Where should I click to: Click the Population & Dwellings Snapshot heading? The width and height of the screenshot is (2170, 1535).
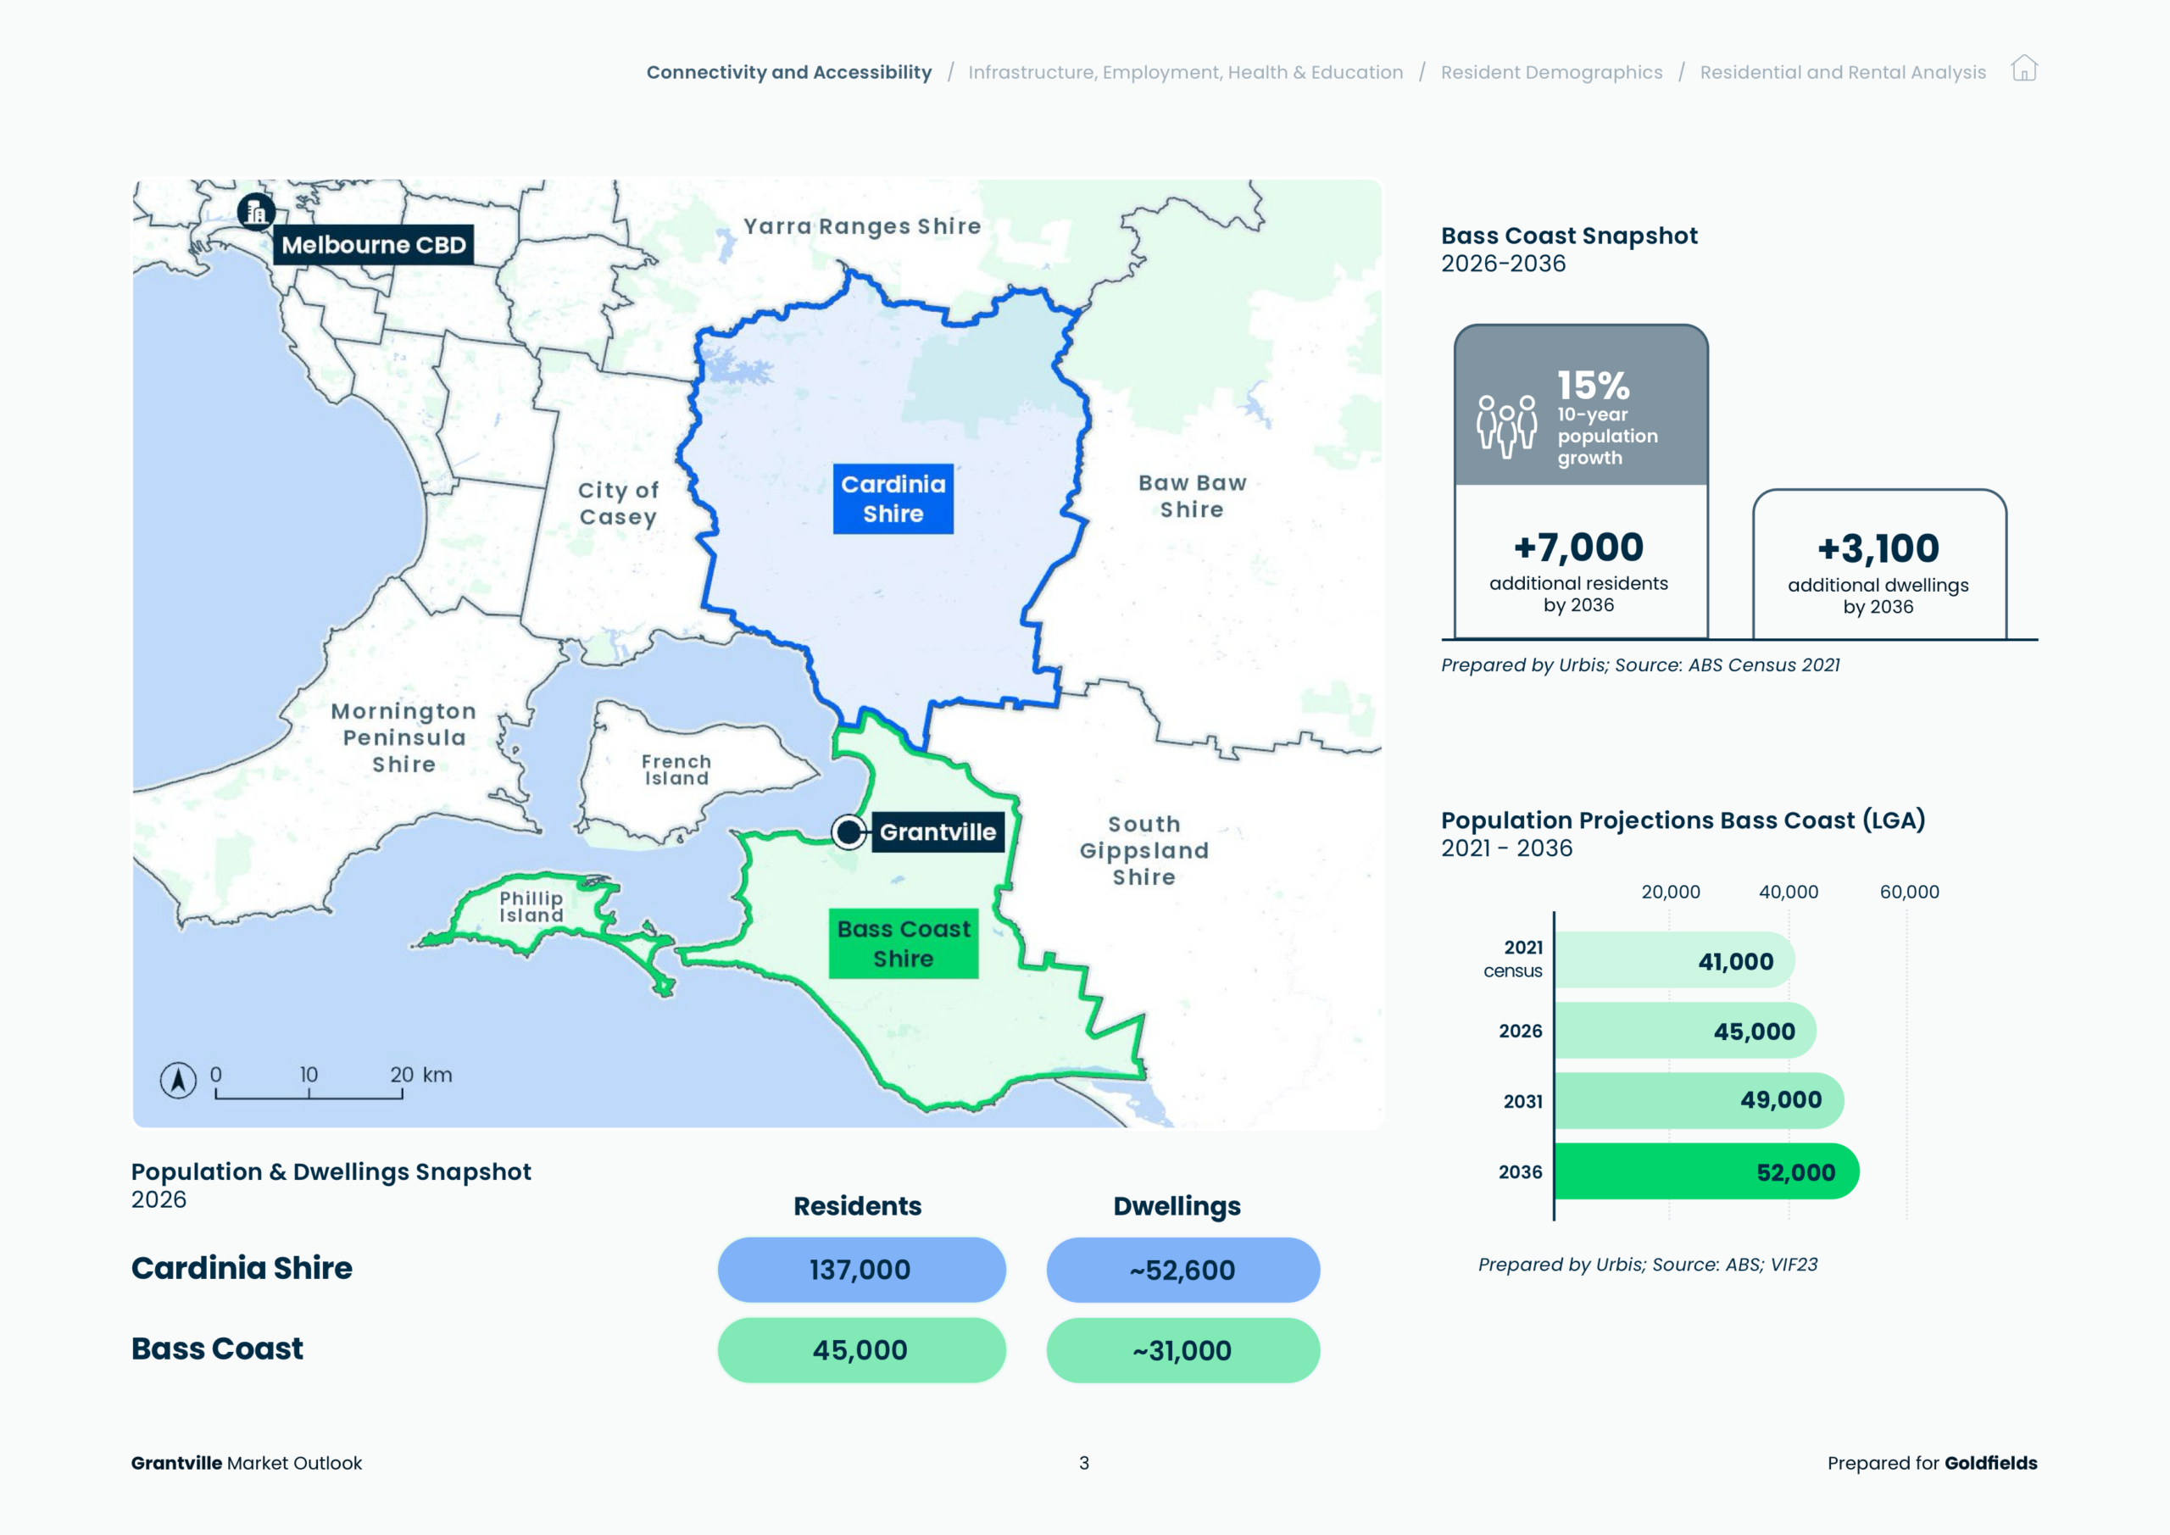pos(331,1171)
